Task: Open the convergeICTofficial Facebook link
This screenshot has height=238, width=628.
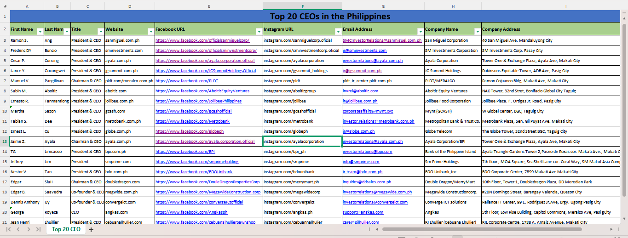Action: [x=199, y=202]
